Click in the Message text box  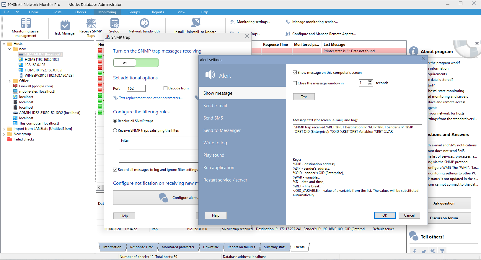357,139
